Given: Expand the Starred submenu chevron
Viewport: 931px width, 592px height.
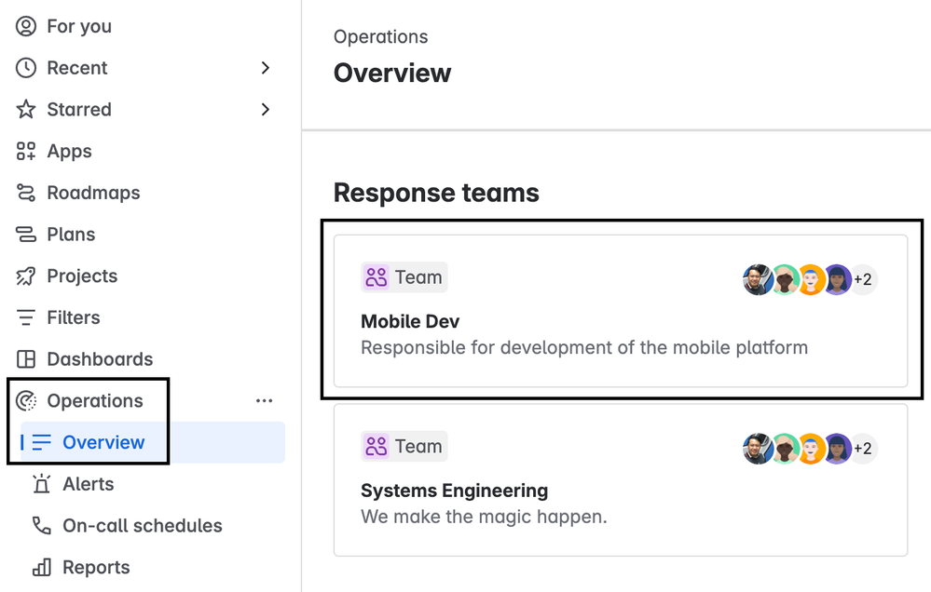Looking at the screenshot, I should [x=266, y=110].
